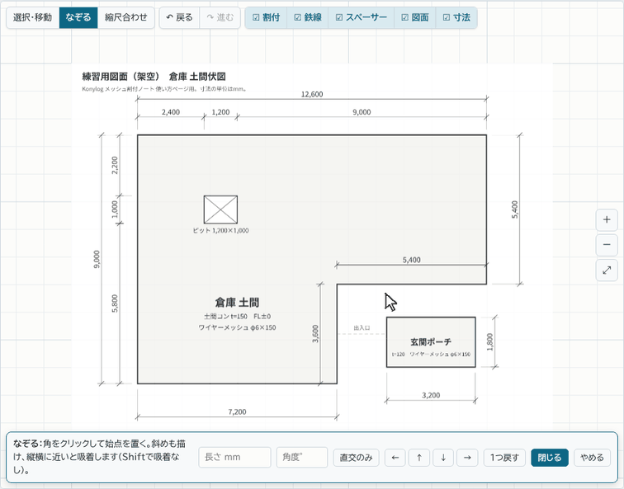Click the 12,600 dimension text
This screenshot has height=489, width=624.
[x=312, y=94]
